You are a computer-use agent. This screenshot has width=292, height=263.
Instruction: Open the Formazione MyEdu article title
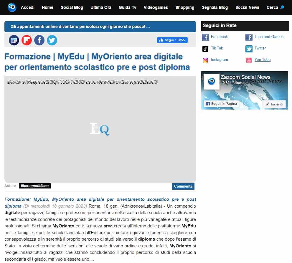tap(97, 62)
